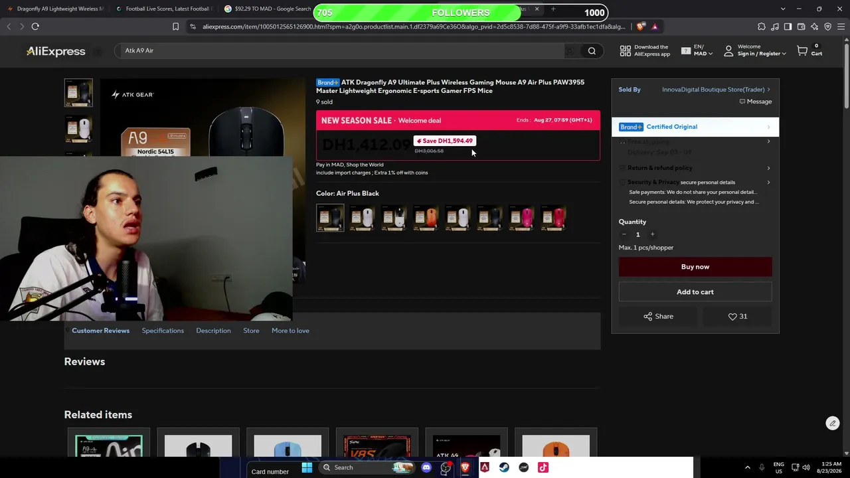850x478 pixels.
Task: Reload the page in the browser
Action: (35, 27)
